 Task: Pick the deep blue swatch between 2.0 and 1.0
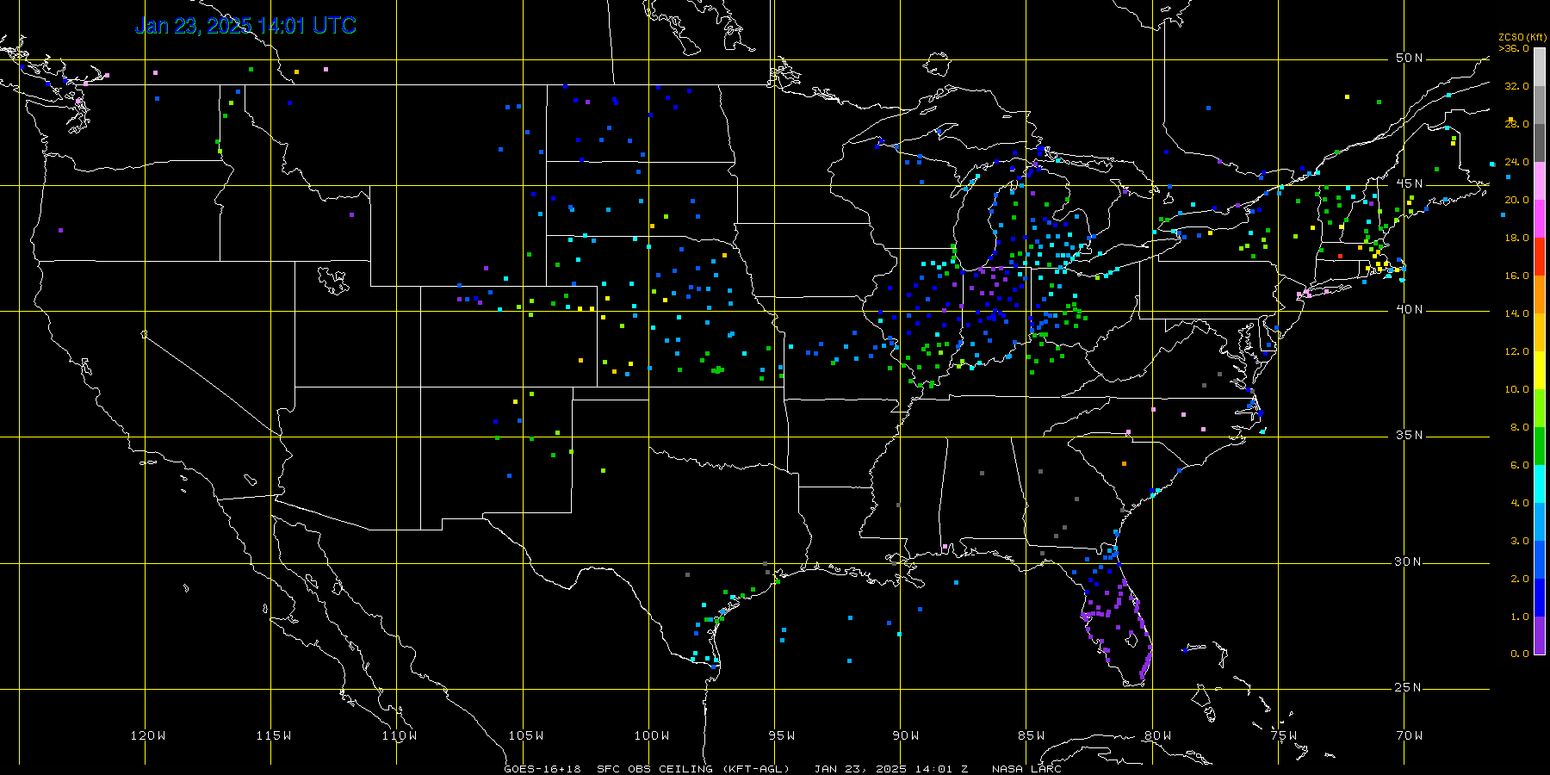click(1540, 598)
